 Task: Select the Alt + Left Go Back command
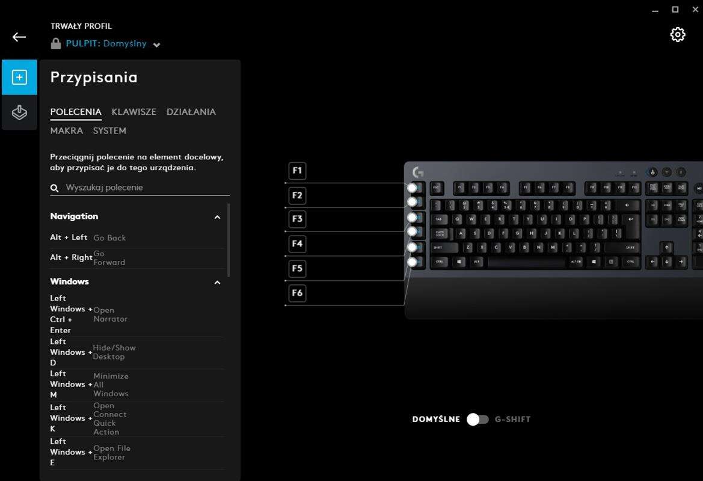(x=137, y=237)
